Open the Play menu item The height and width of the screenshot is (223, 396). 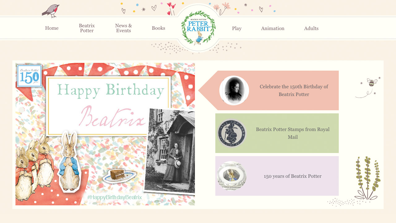point(237,28)
